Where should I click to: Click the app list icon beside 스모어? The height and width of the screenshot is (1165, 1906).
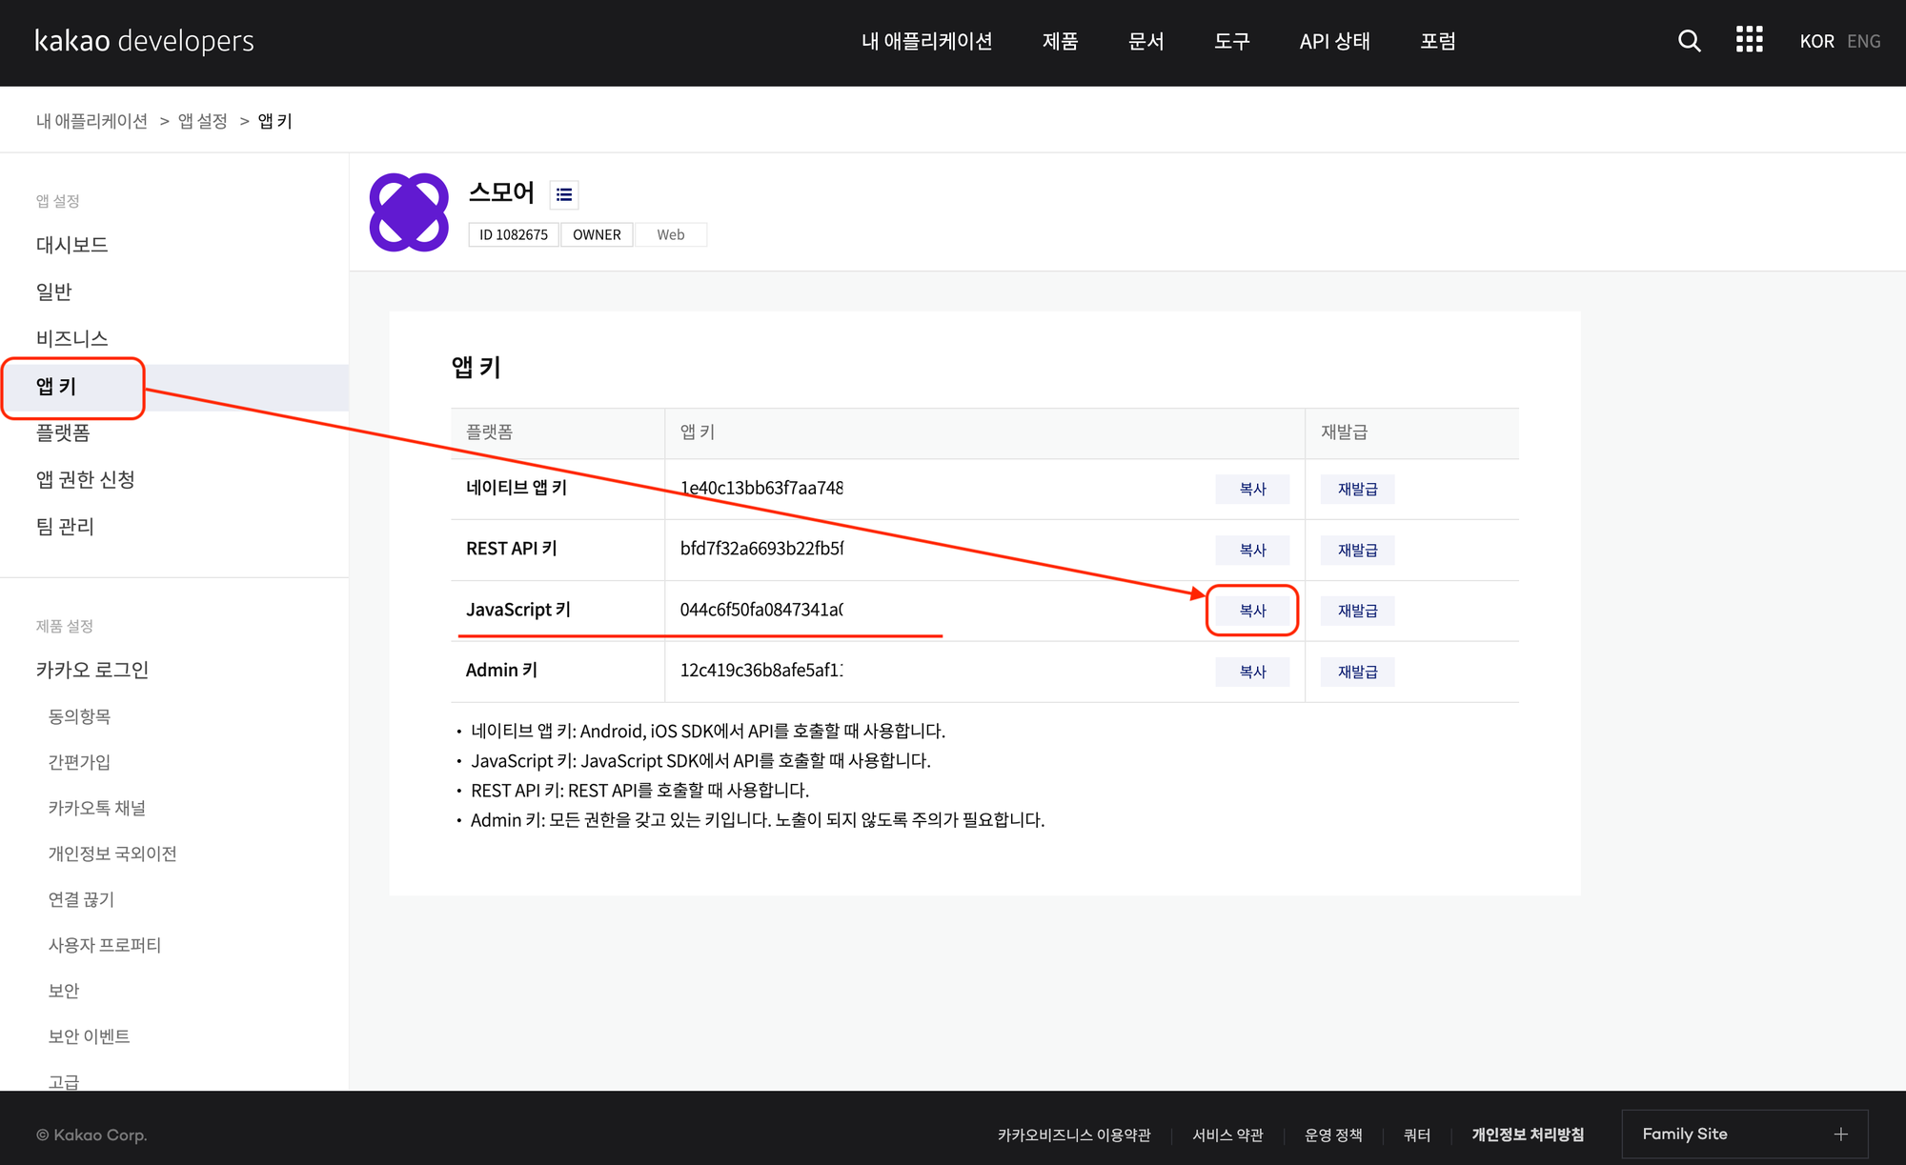point(564,194)
